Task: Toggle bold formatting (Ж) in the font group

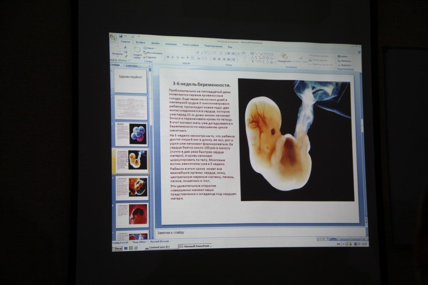Action: click(168, 57)
